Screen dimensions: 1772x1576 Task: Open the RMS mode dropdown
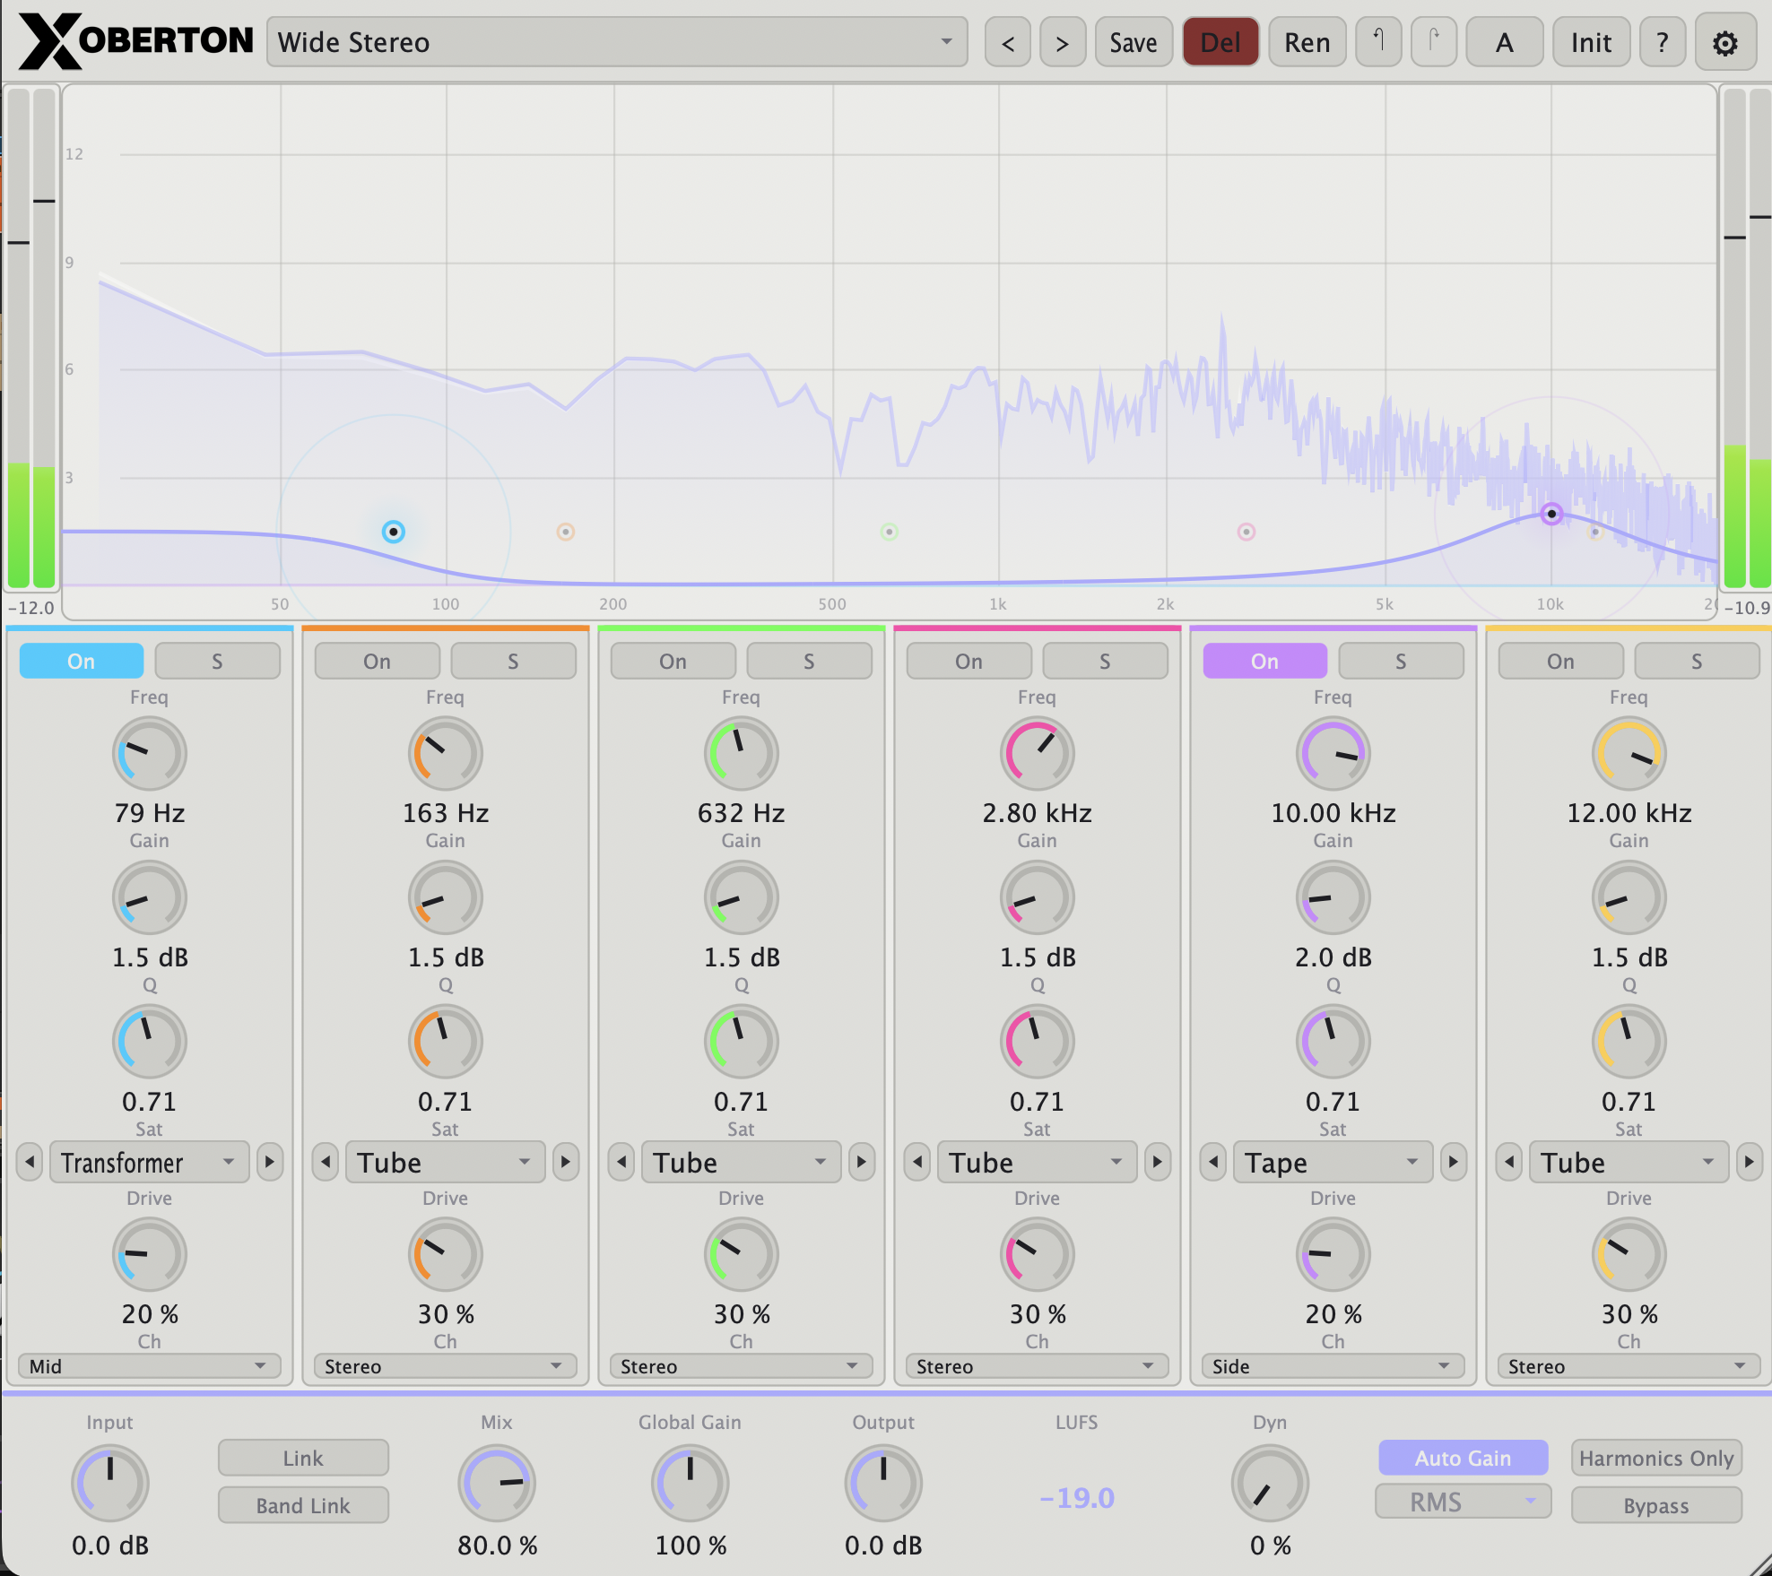pyautogui.click(x=1463, y=1502)
